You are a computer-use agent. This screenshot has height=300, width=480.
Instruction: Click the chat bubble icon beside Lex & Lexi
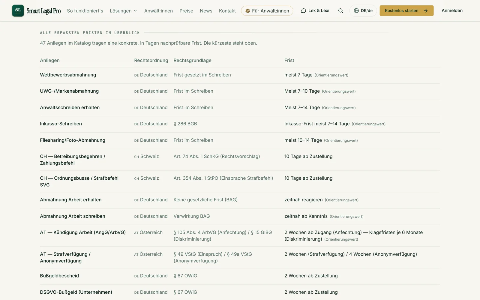304,11
